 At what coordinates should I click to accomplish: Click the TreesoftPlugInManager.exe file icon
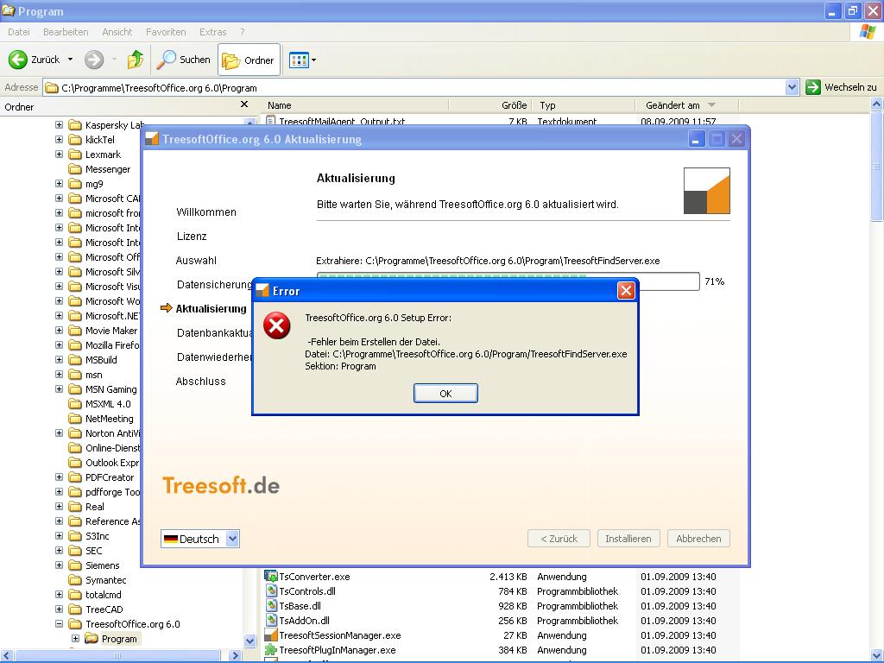point(271,649)
